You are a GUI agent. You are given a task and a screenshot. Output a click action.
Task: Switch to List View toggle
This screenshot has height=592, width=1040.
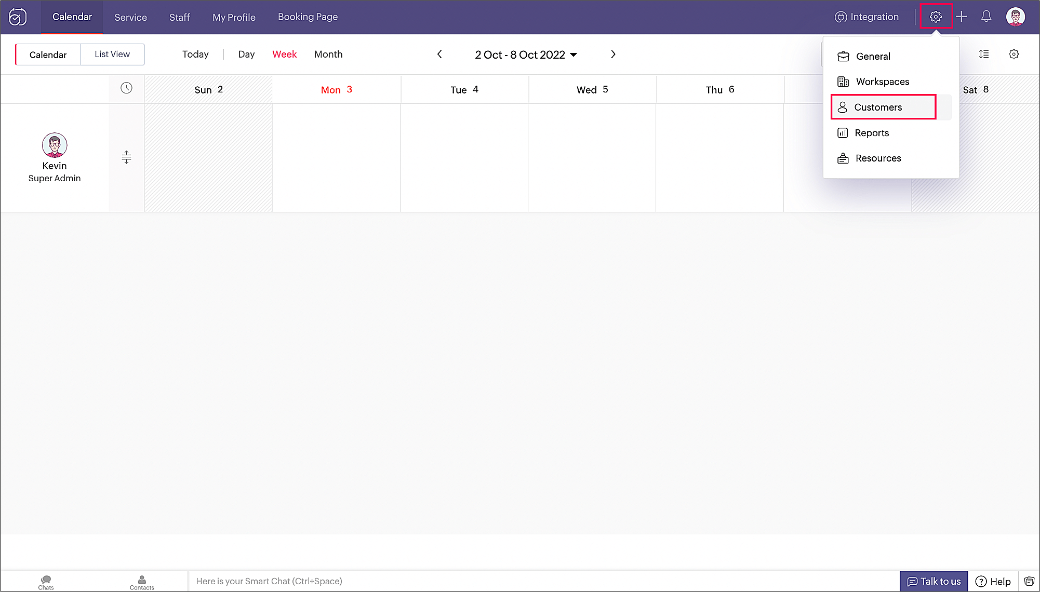(x=112, y=54)
